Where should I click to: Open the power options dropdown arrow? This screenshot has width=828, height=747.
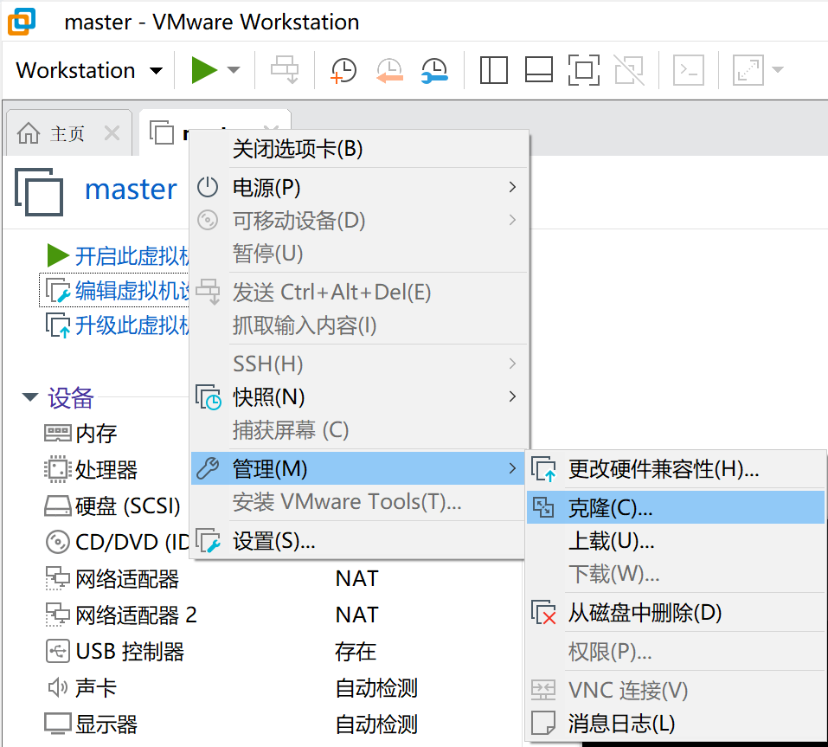[x=234, y=70]
